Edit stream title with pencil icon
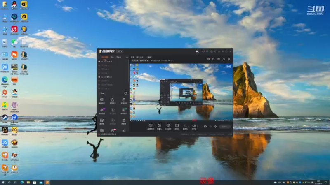 click(x=148, y=60)
